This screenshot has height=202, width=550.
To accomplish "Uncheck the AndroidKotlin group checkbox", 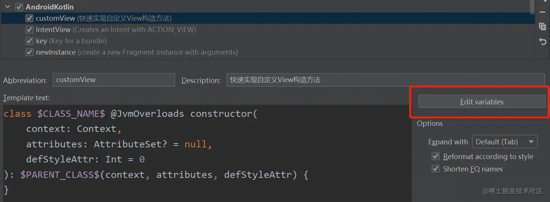I will 19,7.
